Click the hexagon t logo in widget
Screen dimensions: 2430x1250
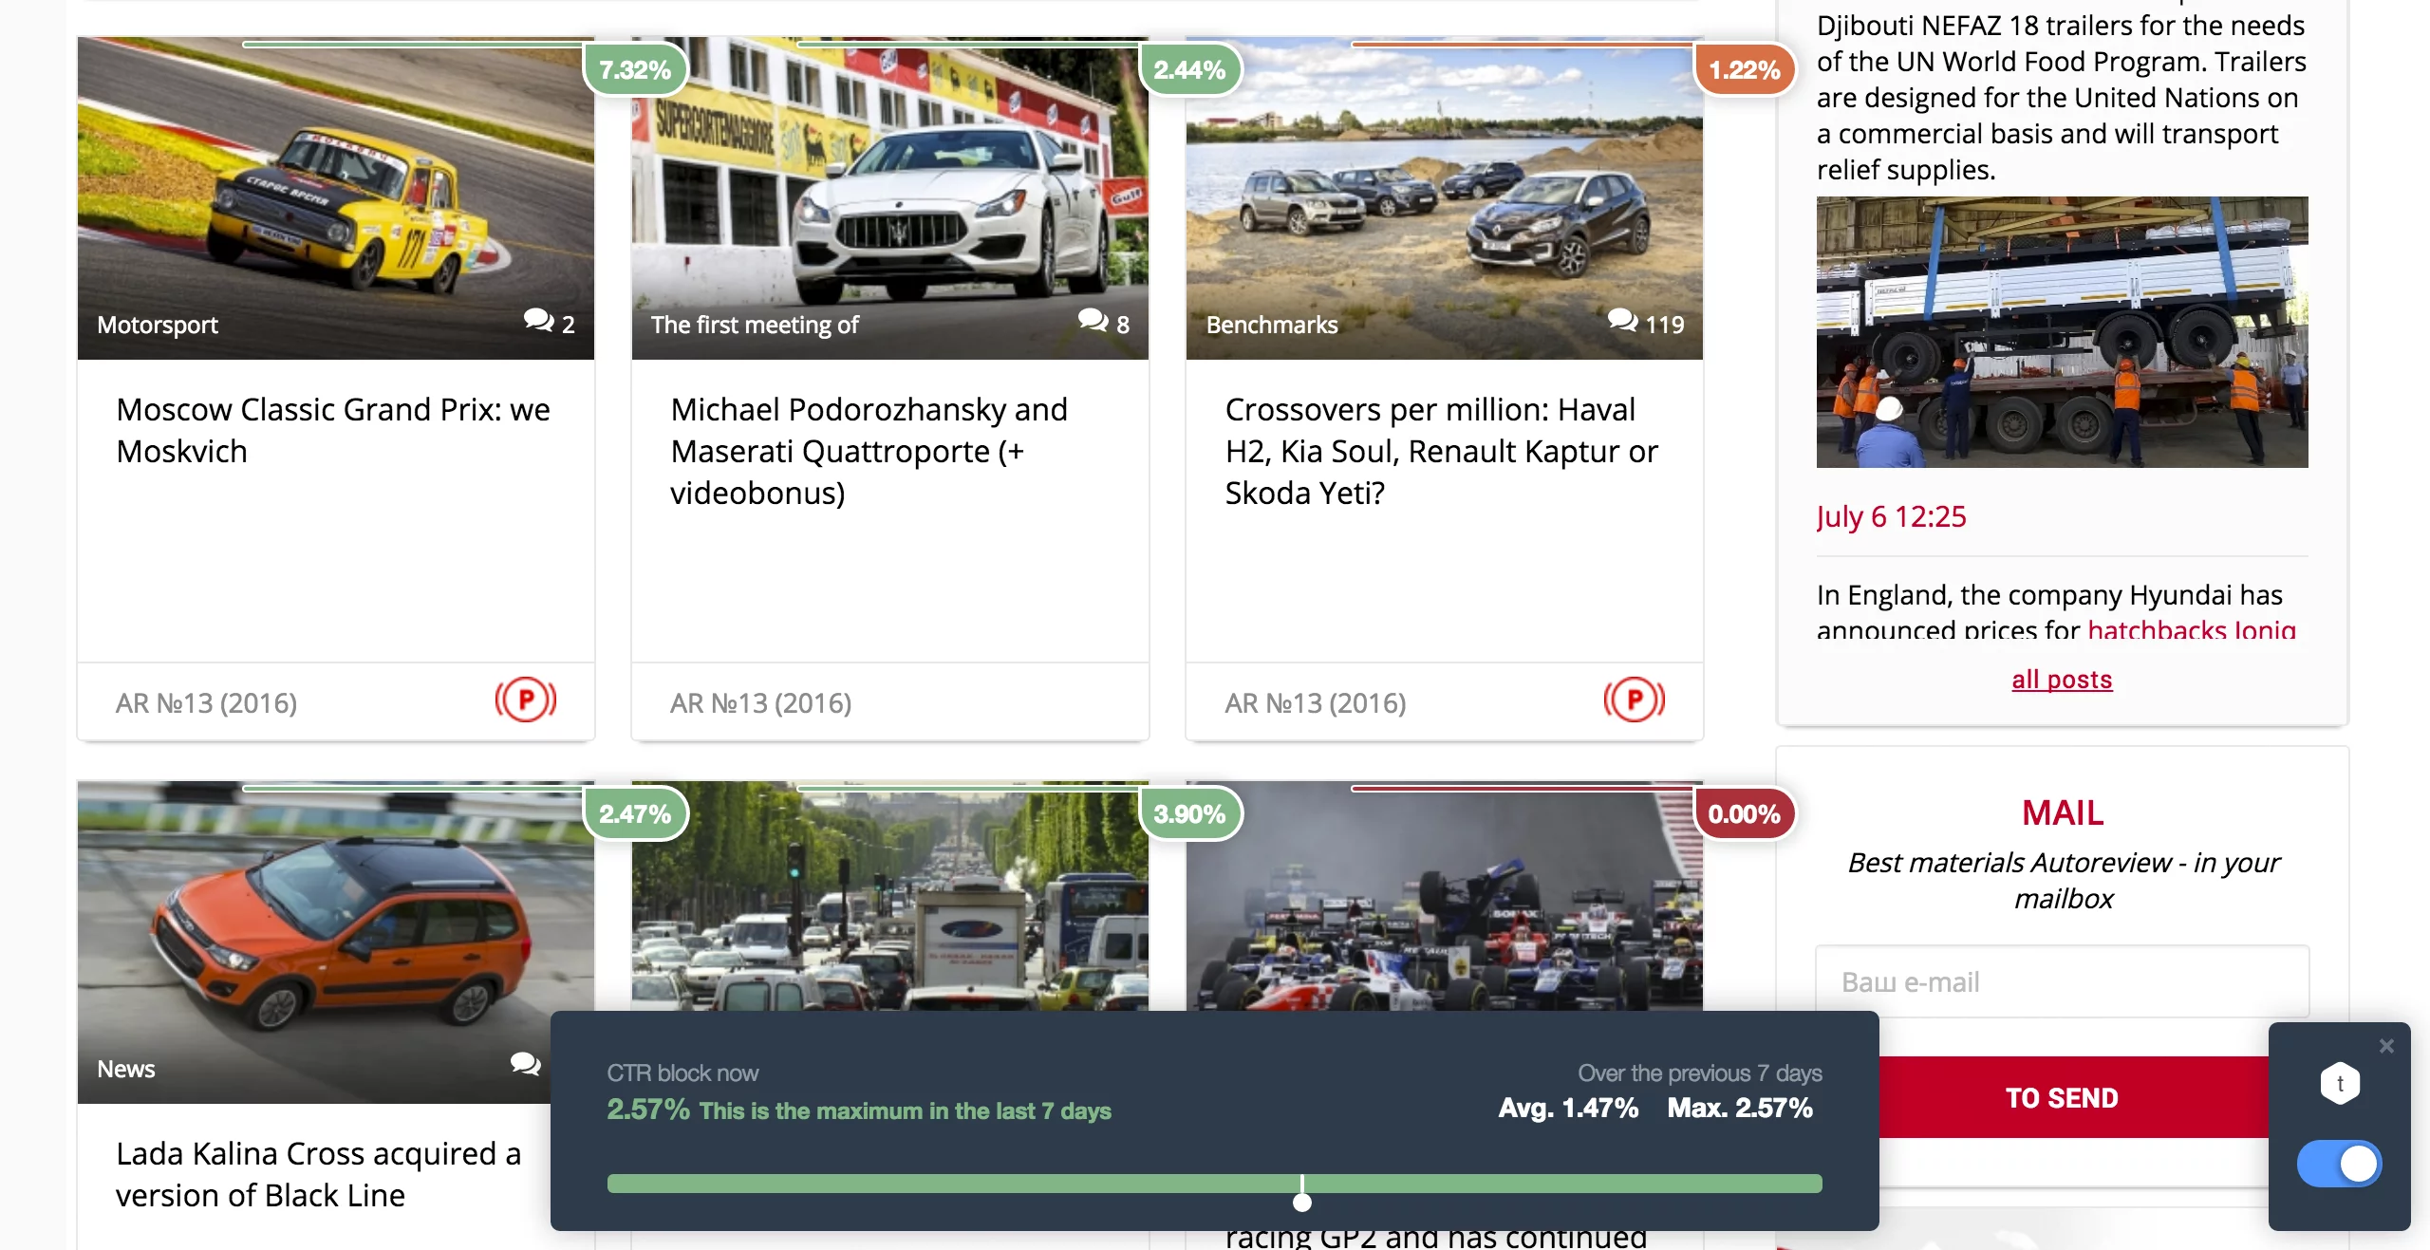(x=2340, y=1083)
